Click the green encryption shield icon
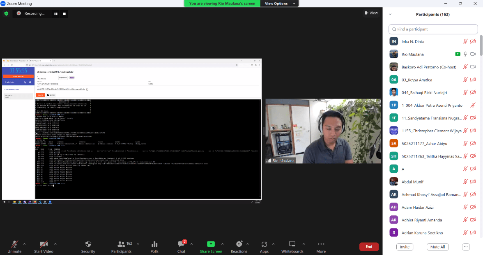This screenshot has width=483, height=255. pyautogui.click(x=6, y=14)
